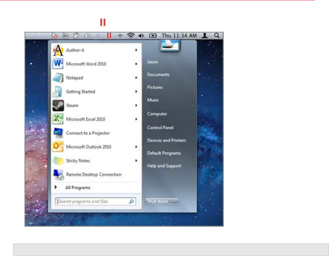Open the battery status menu

point(153,36)
